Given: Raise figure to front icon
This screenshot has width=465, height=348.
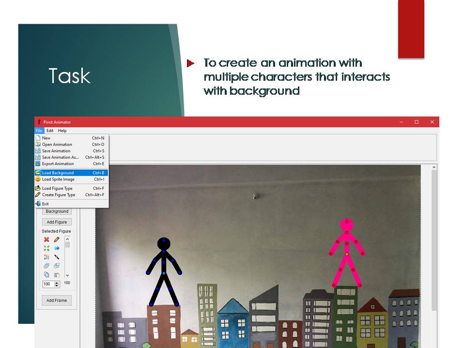Looking at the screenshot, I should tap(46, 266).
